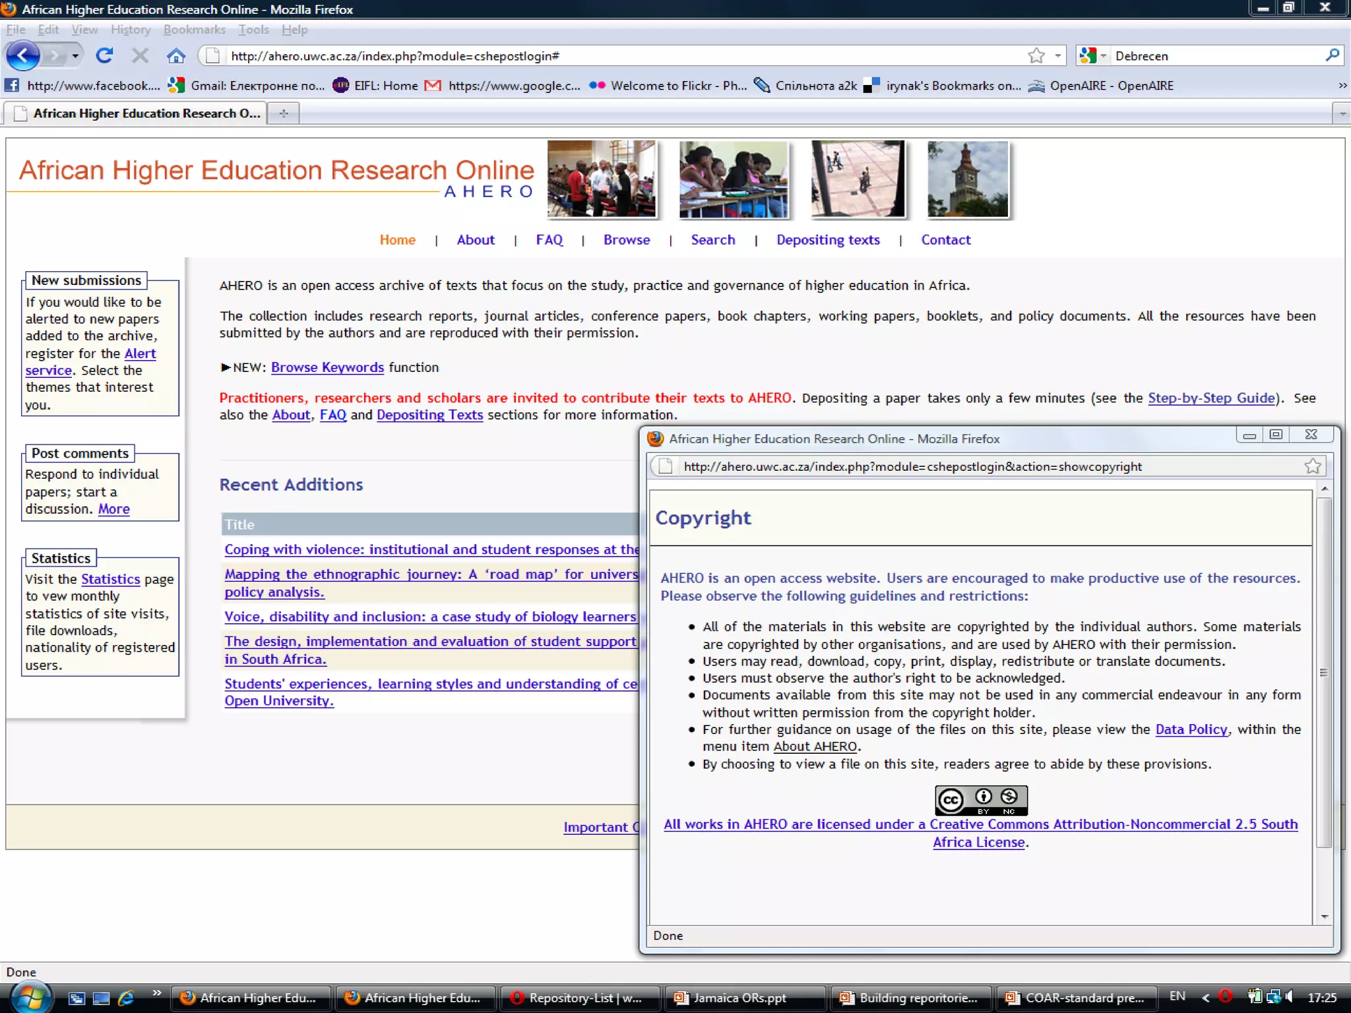Expand the address bar URL history dropdown

point(1057,56)
